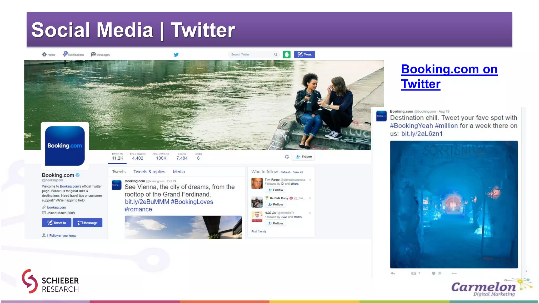Visit the booking.com website link
539x303 pixels.
pyautogui.click(x=56, y=208)
